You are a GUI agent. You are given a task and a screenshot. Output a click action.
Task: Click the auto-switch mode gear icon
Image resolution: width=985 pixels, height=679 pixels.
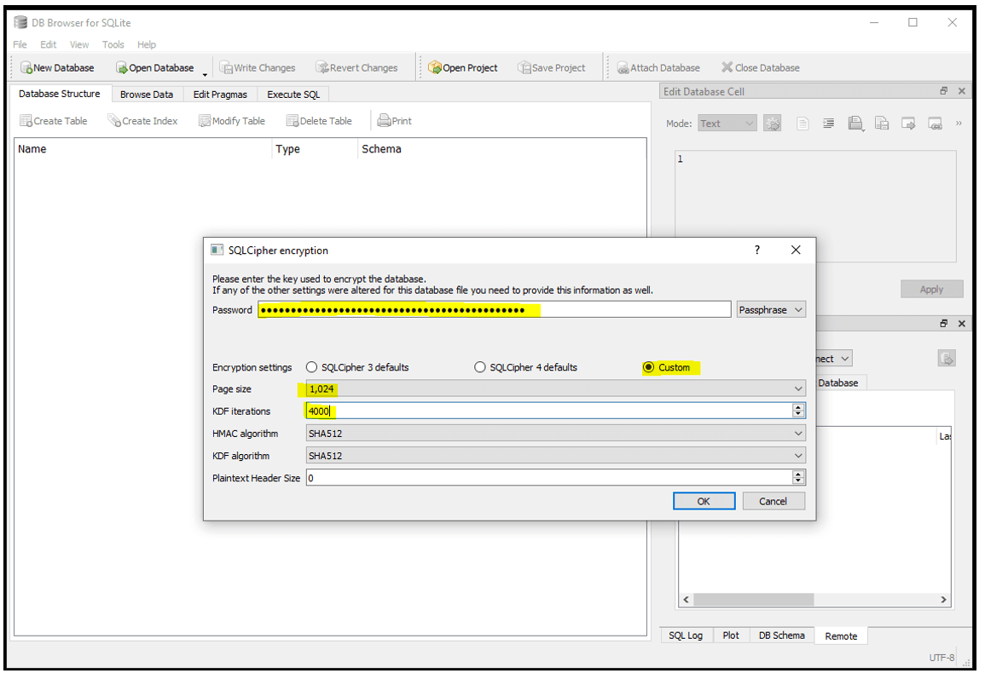(772, 124)
